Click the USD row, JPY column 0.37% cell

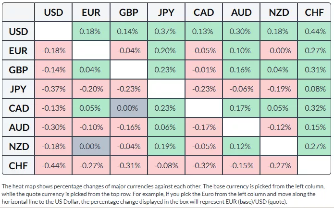166,32
